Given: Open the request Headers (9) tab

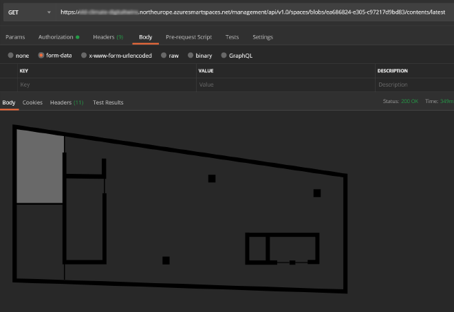Looking at the screenshot, I should coord(108,37).
